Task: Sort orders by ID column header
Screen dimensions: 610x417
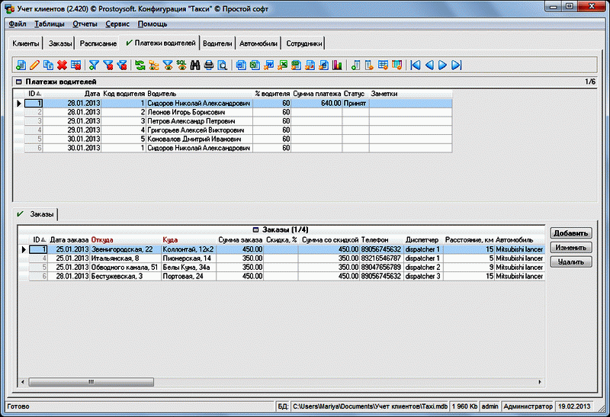Action: pyautogui.click(x=39, y=240)
